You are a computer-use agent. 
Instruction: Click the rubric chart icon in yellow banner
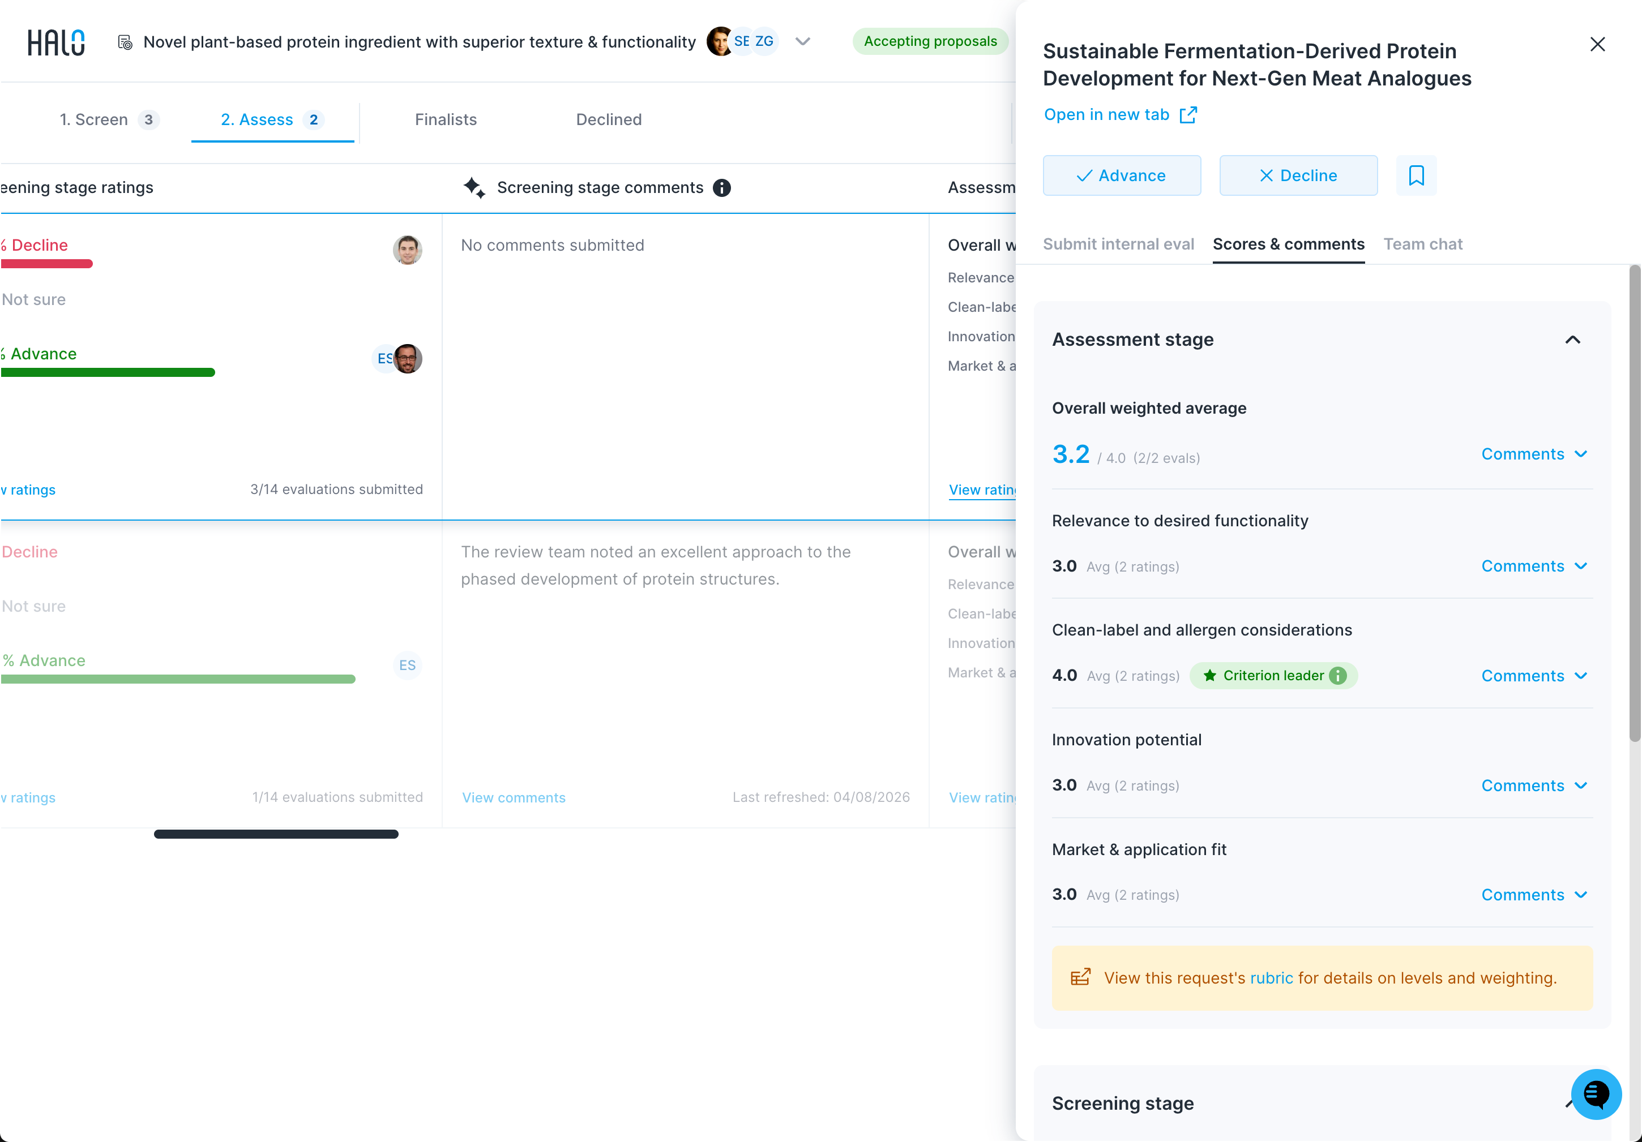[x=1080, y=977]
